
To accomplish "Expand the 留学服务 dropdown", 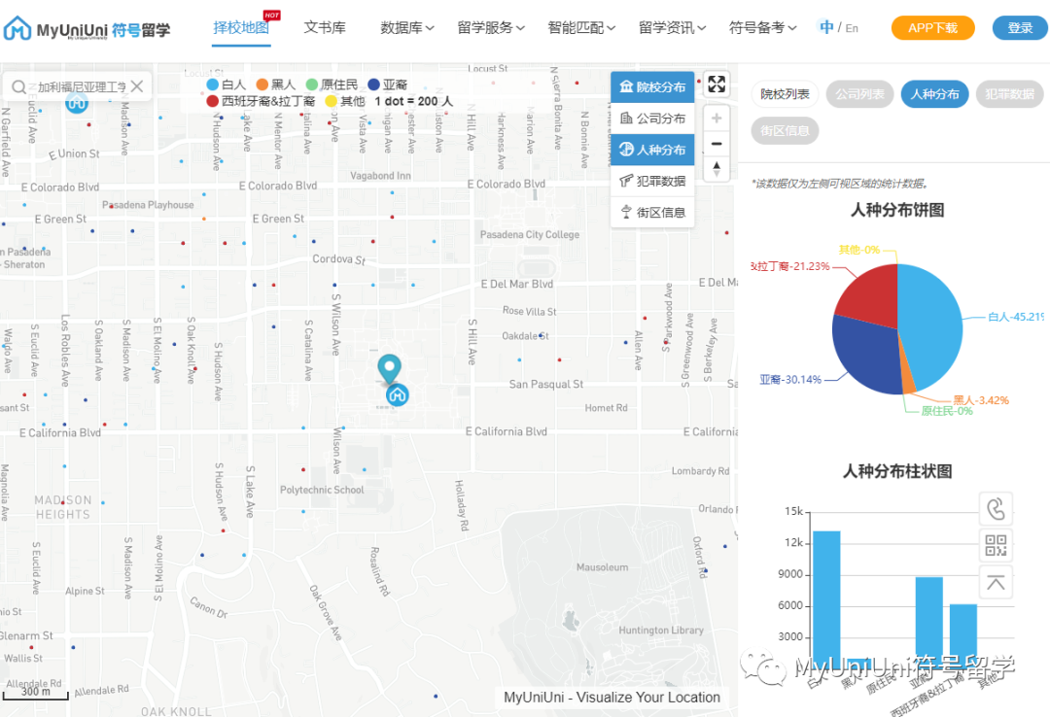I will [x=486, y=28].
